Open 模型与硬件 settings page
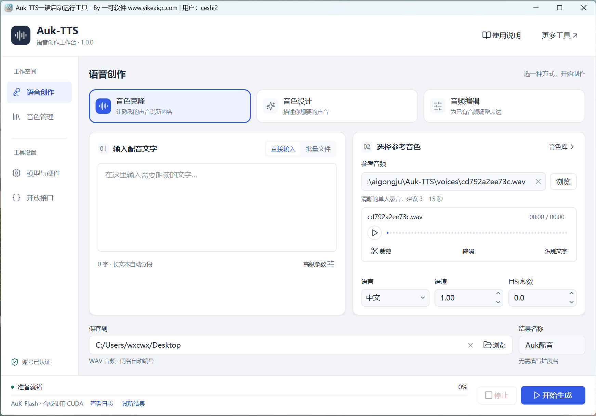This screenshot has width=596, height=416. coord(39,173)
